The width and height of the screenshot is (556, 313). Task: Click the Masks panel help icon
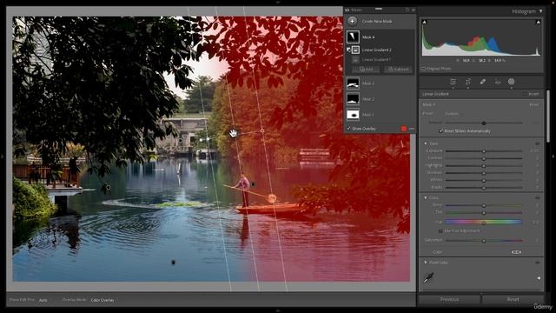(x=407, y=10)
